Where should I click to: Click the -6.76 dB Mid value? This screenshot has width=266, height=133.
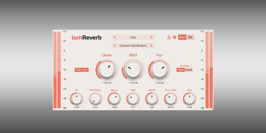pos(133,83)
